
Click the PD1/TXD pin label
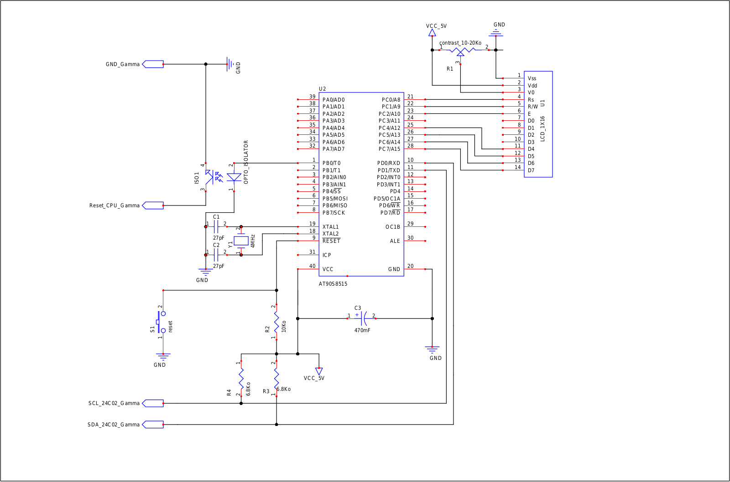point(389,170)
